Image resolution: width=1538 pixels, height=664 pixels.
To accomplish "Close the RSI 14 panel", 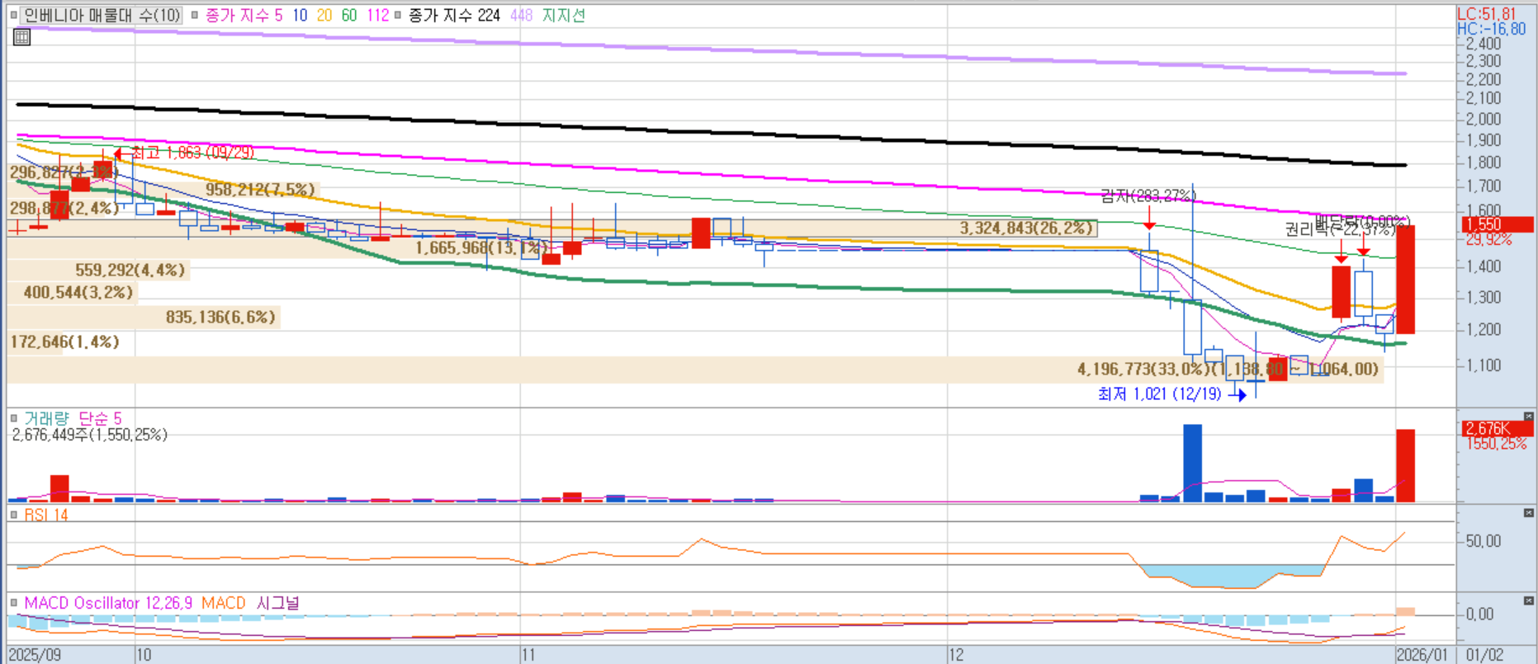I will [1528, 513].
